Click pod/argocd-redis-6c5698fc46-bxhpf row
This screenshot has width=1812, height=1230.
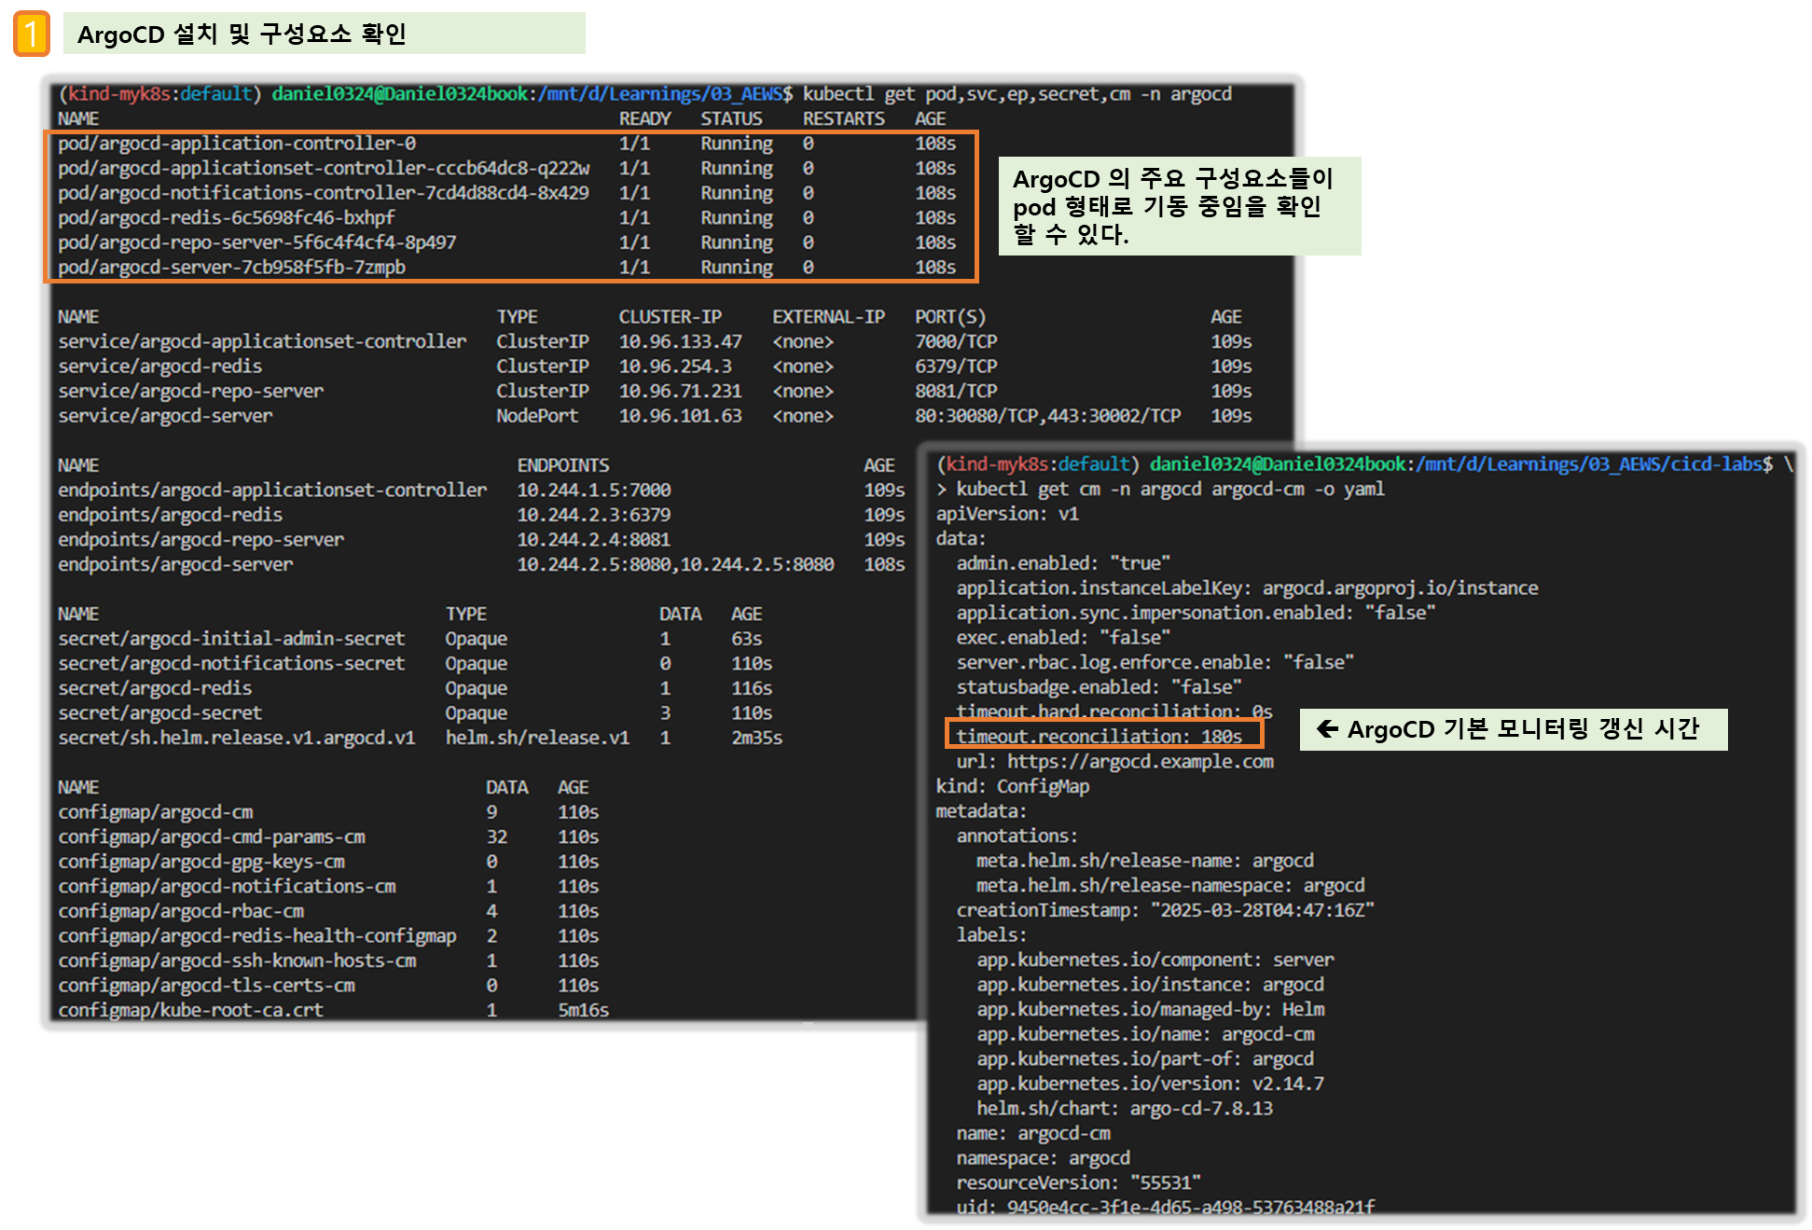click(226, 217)
